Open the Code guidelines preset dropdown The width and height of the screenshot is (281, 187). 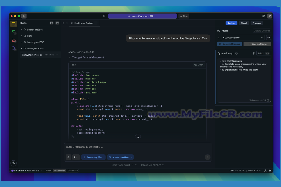(x=243, y=37)
